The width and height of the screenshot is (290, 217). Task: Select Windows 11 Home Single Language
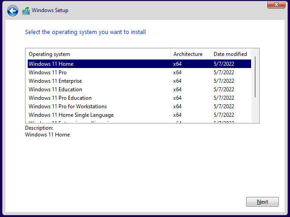coord(71,115)
